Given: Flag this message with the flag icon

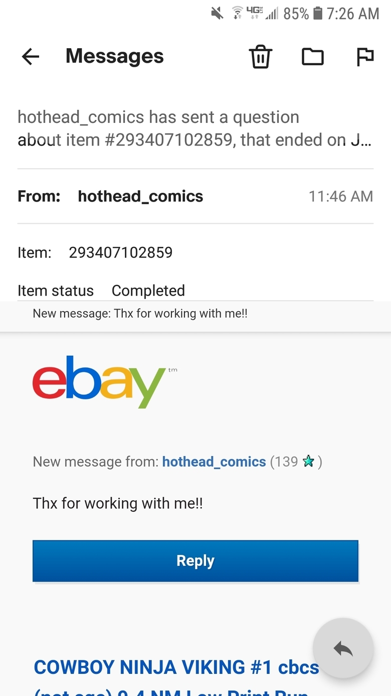Looking at the screenshot, I should [365, 57].
